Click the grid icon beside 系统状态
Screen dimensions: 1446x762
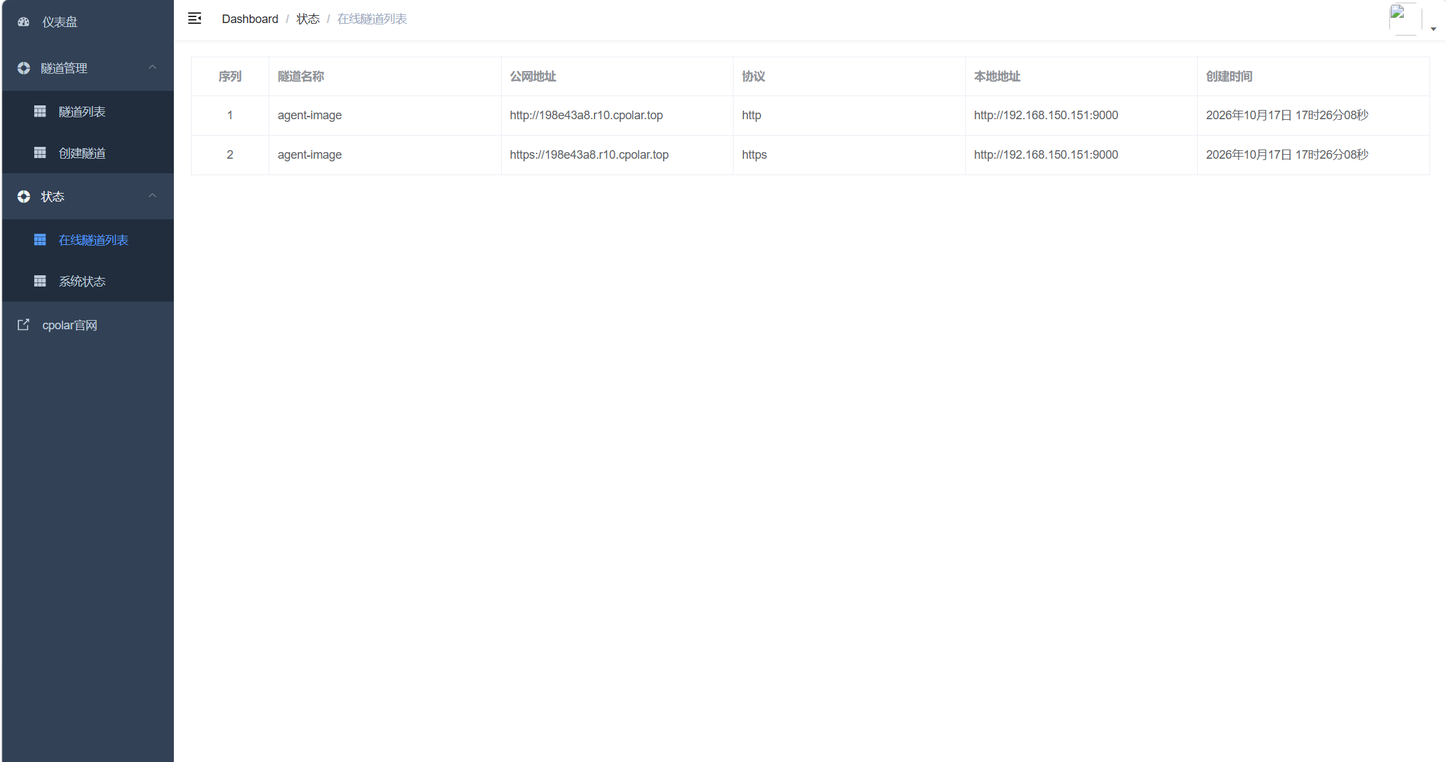[40, 281]
